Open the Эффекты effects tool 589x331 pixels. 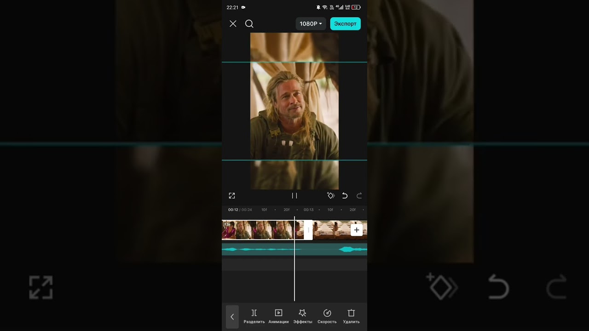coord(303,317)
